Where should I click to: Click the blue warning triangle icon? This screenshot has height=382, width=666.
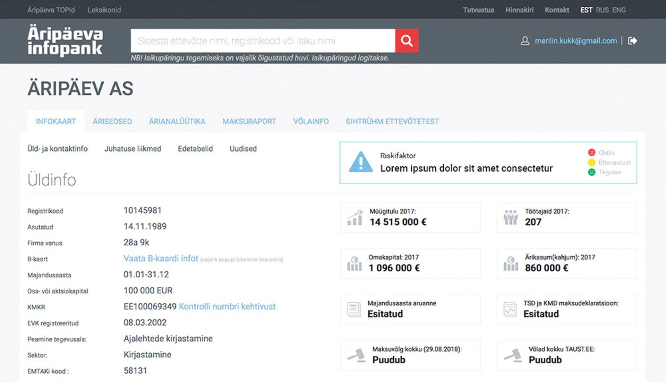point(361,162)
